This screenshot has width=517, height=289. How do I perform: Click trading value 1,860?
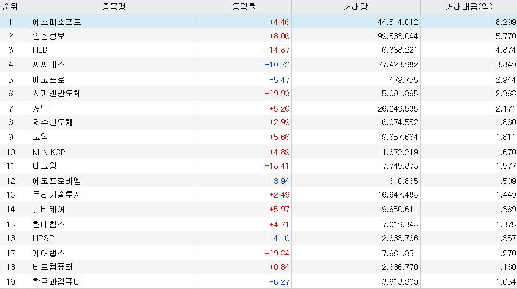coord(506,122)
